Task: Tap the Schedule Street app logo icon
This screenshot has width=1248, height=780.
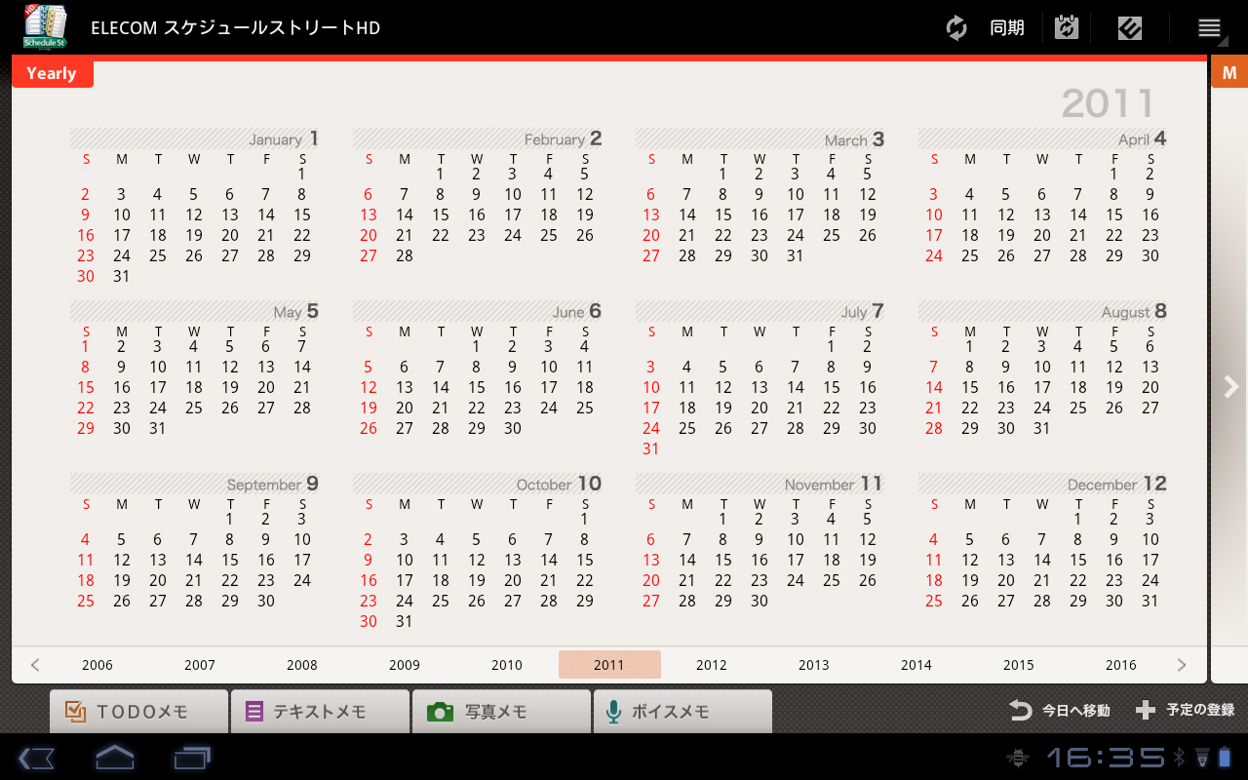Action: click(45, 27)
